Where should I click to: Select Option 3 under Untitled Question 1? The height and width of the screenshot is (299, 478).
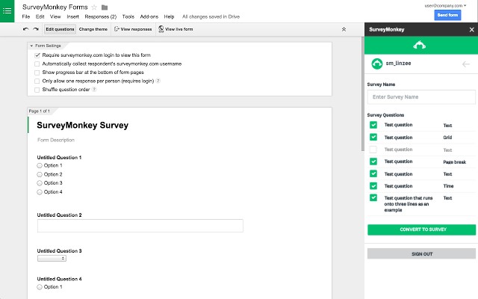coord(40,183)
